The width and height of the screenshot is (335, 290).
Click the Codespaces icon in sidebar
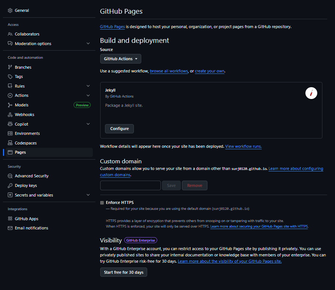click(x=10, y=143)
